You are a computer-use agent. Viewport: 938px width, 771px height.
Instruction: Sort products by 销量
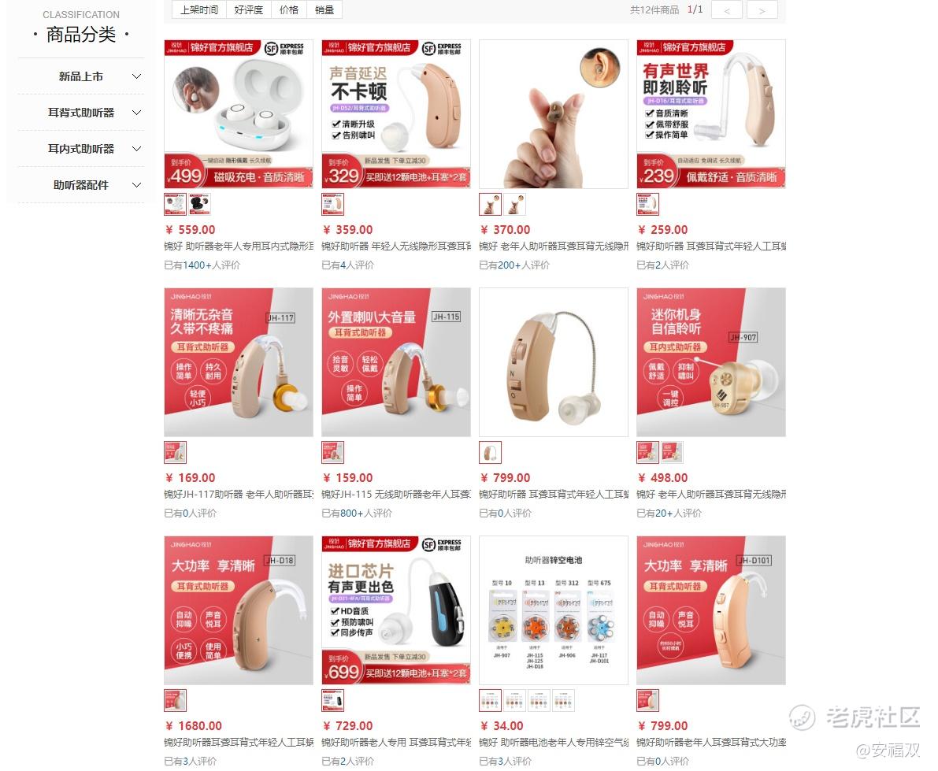[324, 9]
